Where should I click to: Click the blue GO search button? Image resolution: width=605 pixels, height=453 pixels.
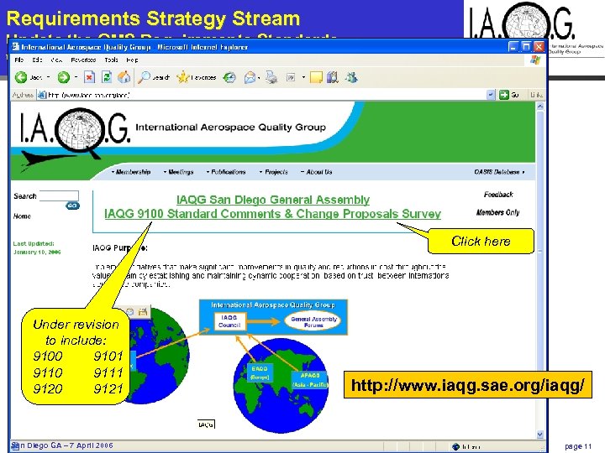pos(72,206)
